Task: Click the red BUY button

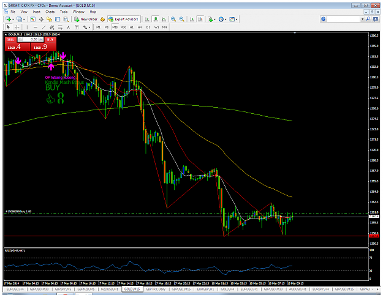Action: tap(50, 40)
